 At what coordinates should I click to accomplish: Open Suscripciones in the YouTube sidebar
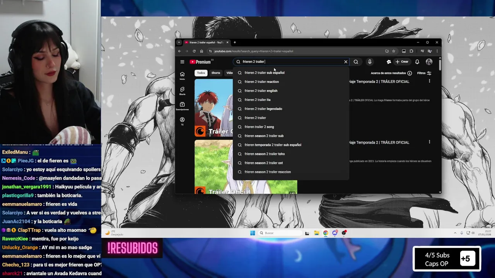[182, 106]
